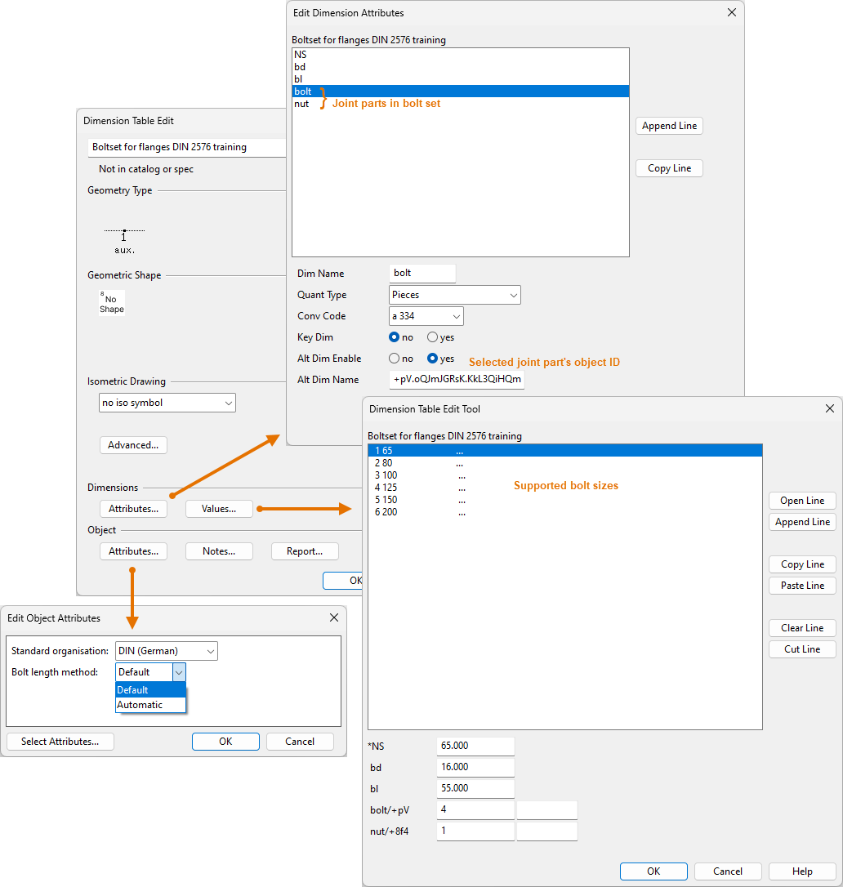Open Select Attributes dialog

pyautogui.click(x=60, y=742)
